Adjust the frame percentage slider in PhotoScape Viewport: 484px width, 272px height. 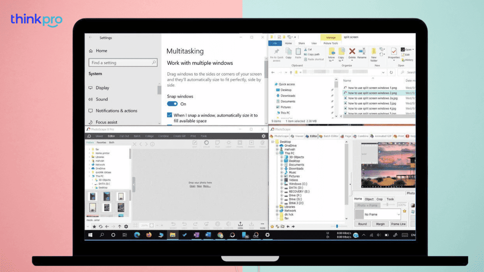(x=388, y=205)
